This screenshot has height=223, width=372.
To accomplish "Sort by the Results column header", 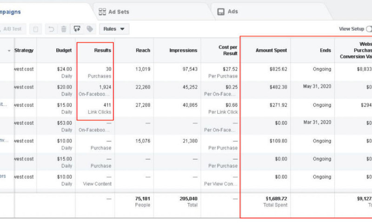I will [x=103, y=50].
